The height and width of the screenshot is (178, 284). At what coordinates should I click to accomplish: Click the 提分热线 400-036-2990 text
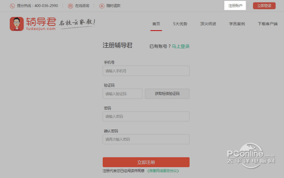[x=37, y=6]
